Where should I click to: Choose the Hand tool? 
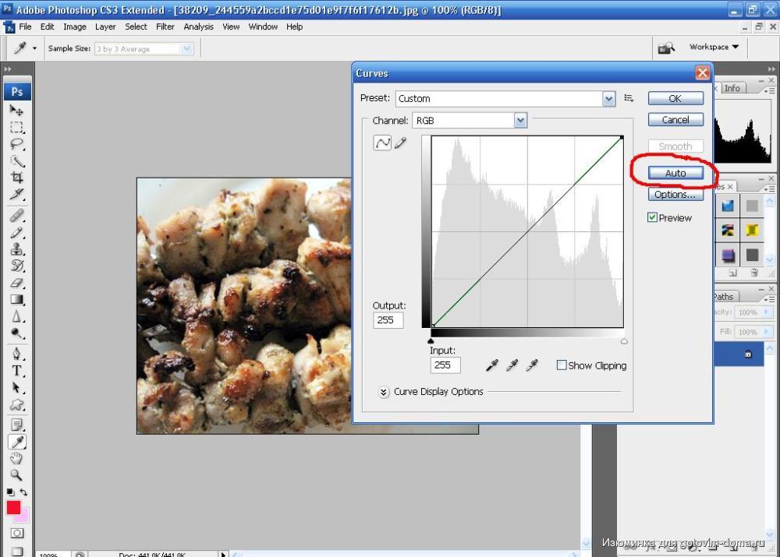coord(17,458)
